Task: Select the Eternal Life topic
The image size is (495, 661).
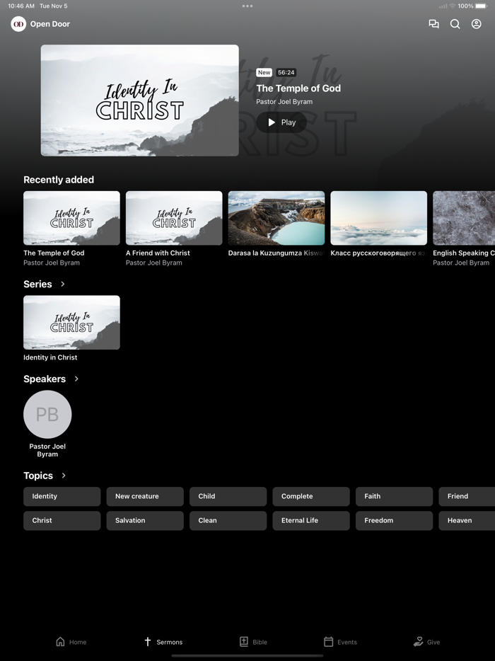Action: [x=311, y=521]
